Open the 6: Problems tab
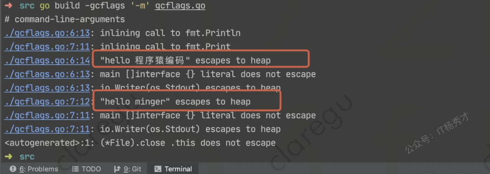This screenshot has width=490, height=174. [x=34, y=169]
